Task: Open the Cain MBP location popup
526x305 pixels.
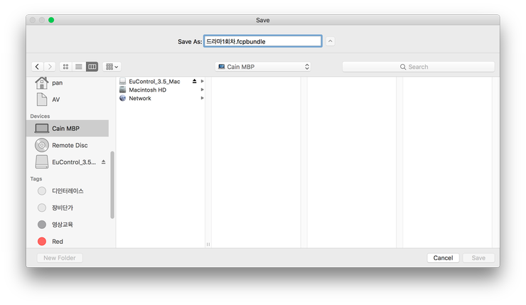Action: coord(263,67)
